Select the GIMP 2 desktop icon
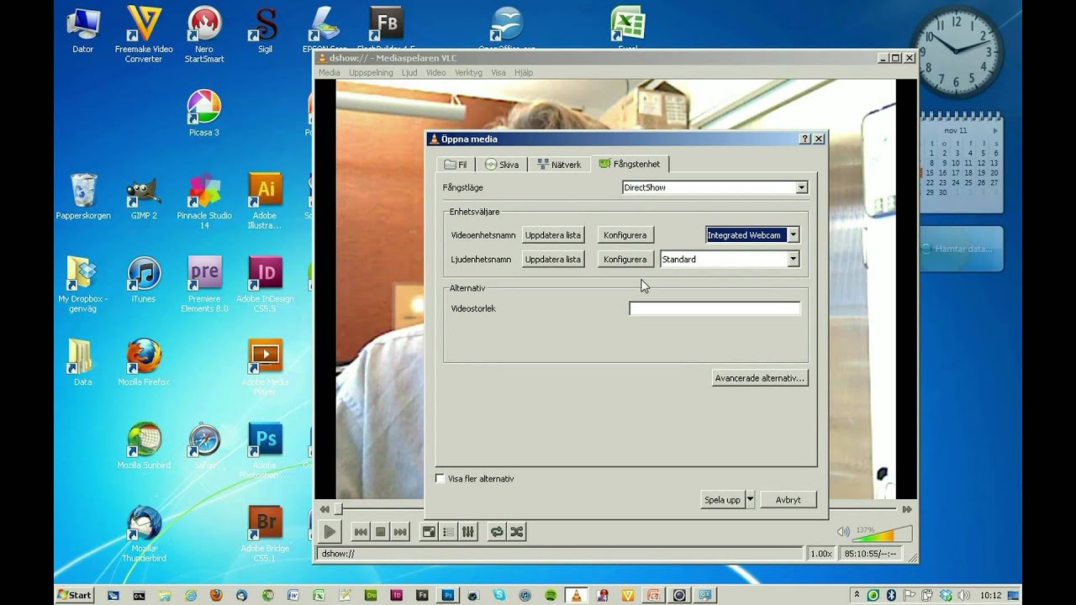This screenshot has height=605, width=1076. coord(144,197)
